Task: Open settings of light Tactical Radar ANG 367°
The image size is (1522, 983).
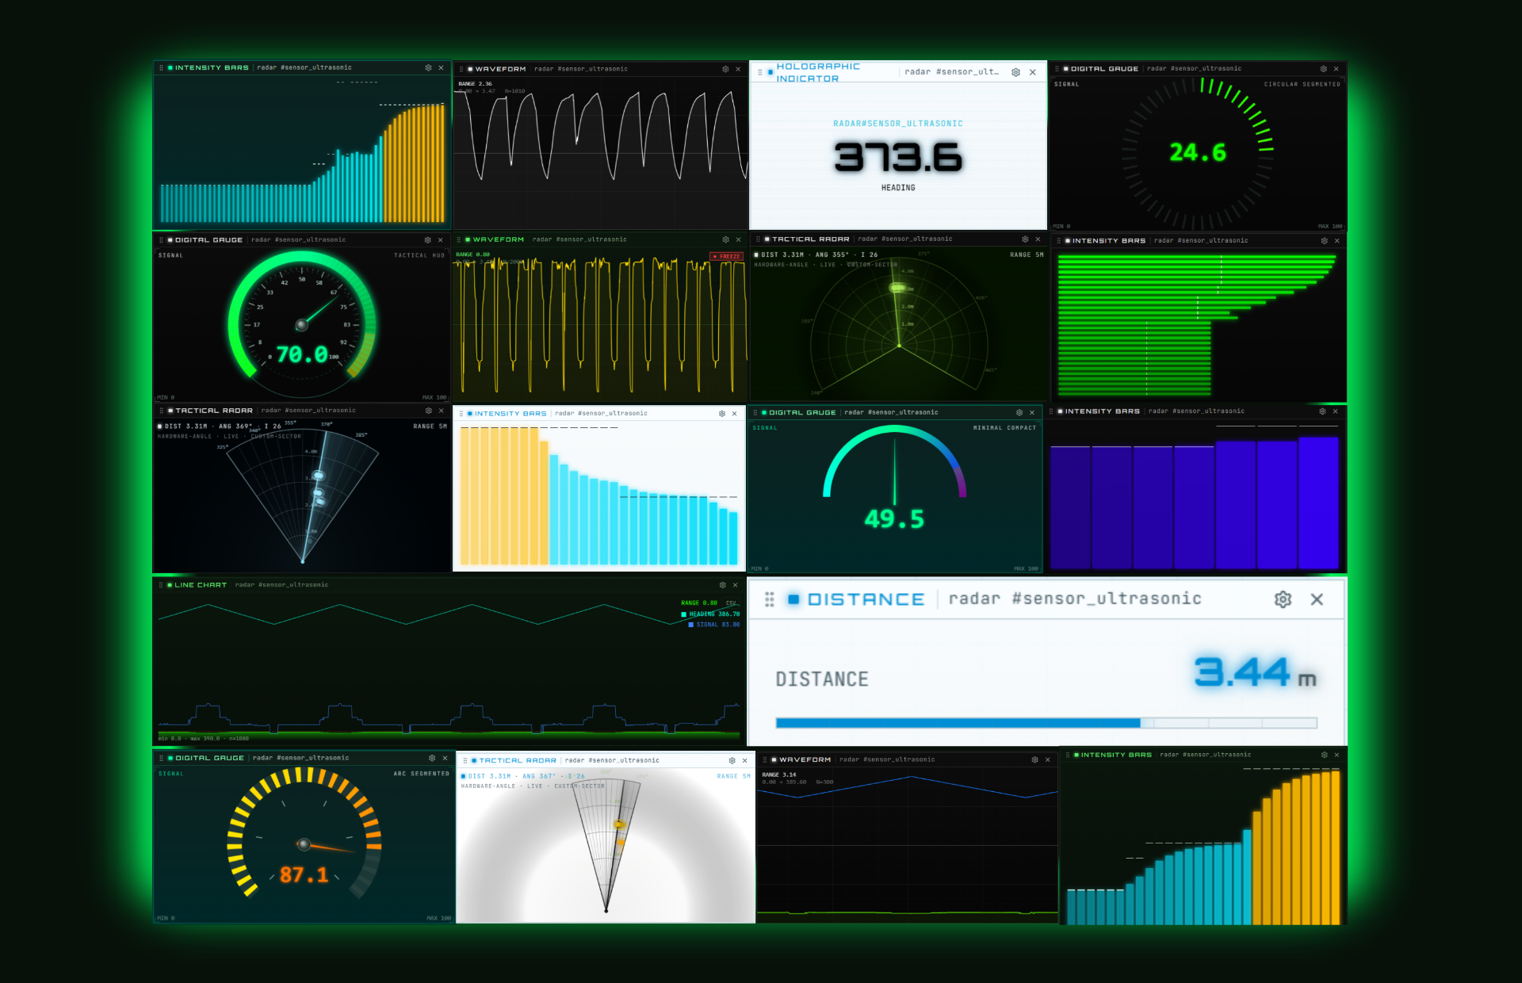Action: pyautogui.click(x=732, y=760)
